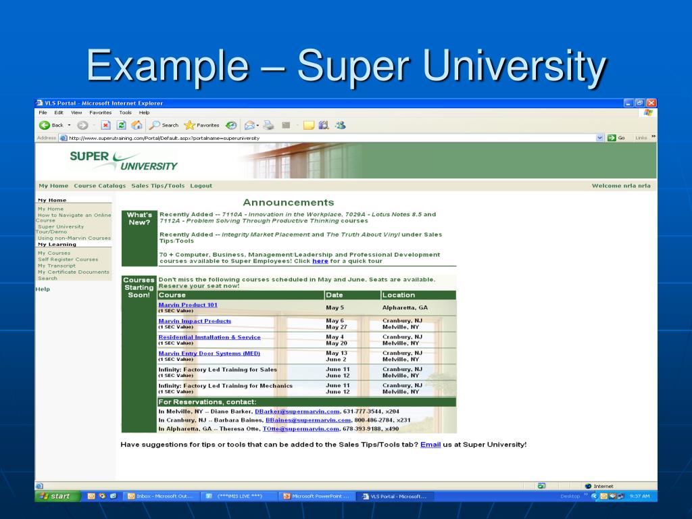Viewport: 692px width, 519px height.
Task: Click the system tray clock 9:37 AM
Action: [x=639, y=496]
